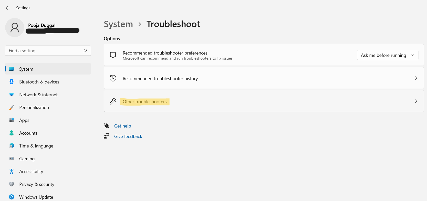The height and width of the screenshot is (201, 427).
Task: Select Time & language in sidebar
Action: [x=36, y=146]
